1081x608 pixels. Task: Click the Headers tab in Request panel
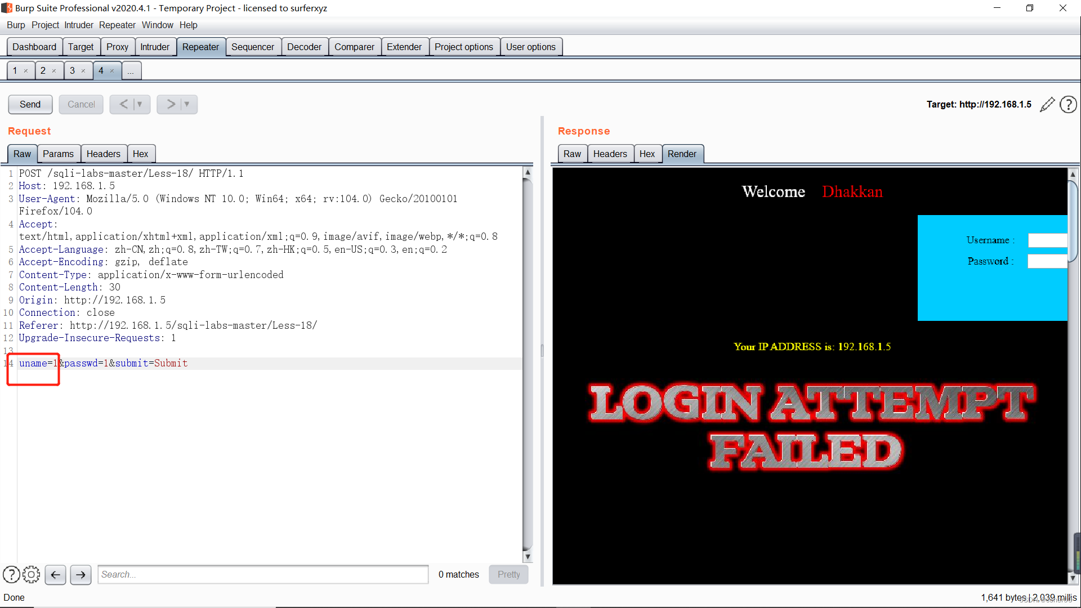pyautogui.click(x=102, y=154)
